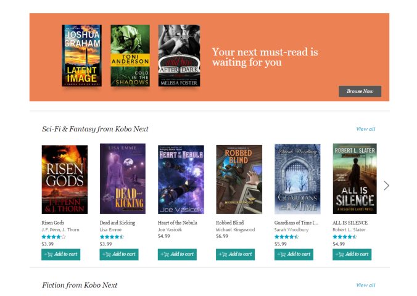
Task: Open the Risen Gods cover image
Action: [x=64, y=179]
